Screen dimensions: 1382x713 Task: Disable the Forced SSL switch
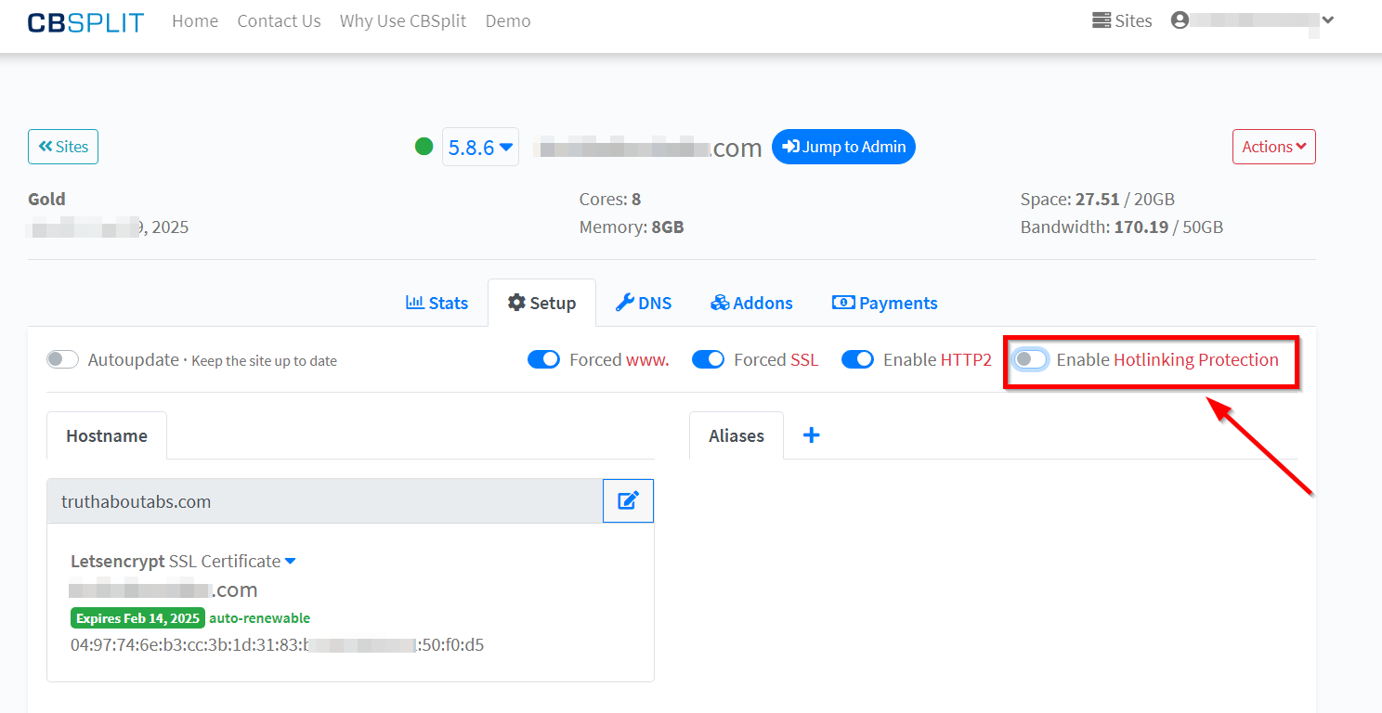pyautogui.click(x=708, y=359)
